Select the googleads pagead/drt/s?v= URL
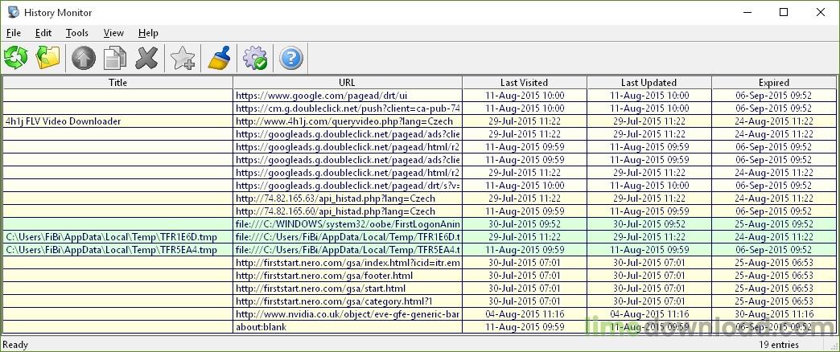840x352 pixels. pos(347,186)
